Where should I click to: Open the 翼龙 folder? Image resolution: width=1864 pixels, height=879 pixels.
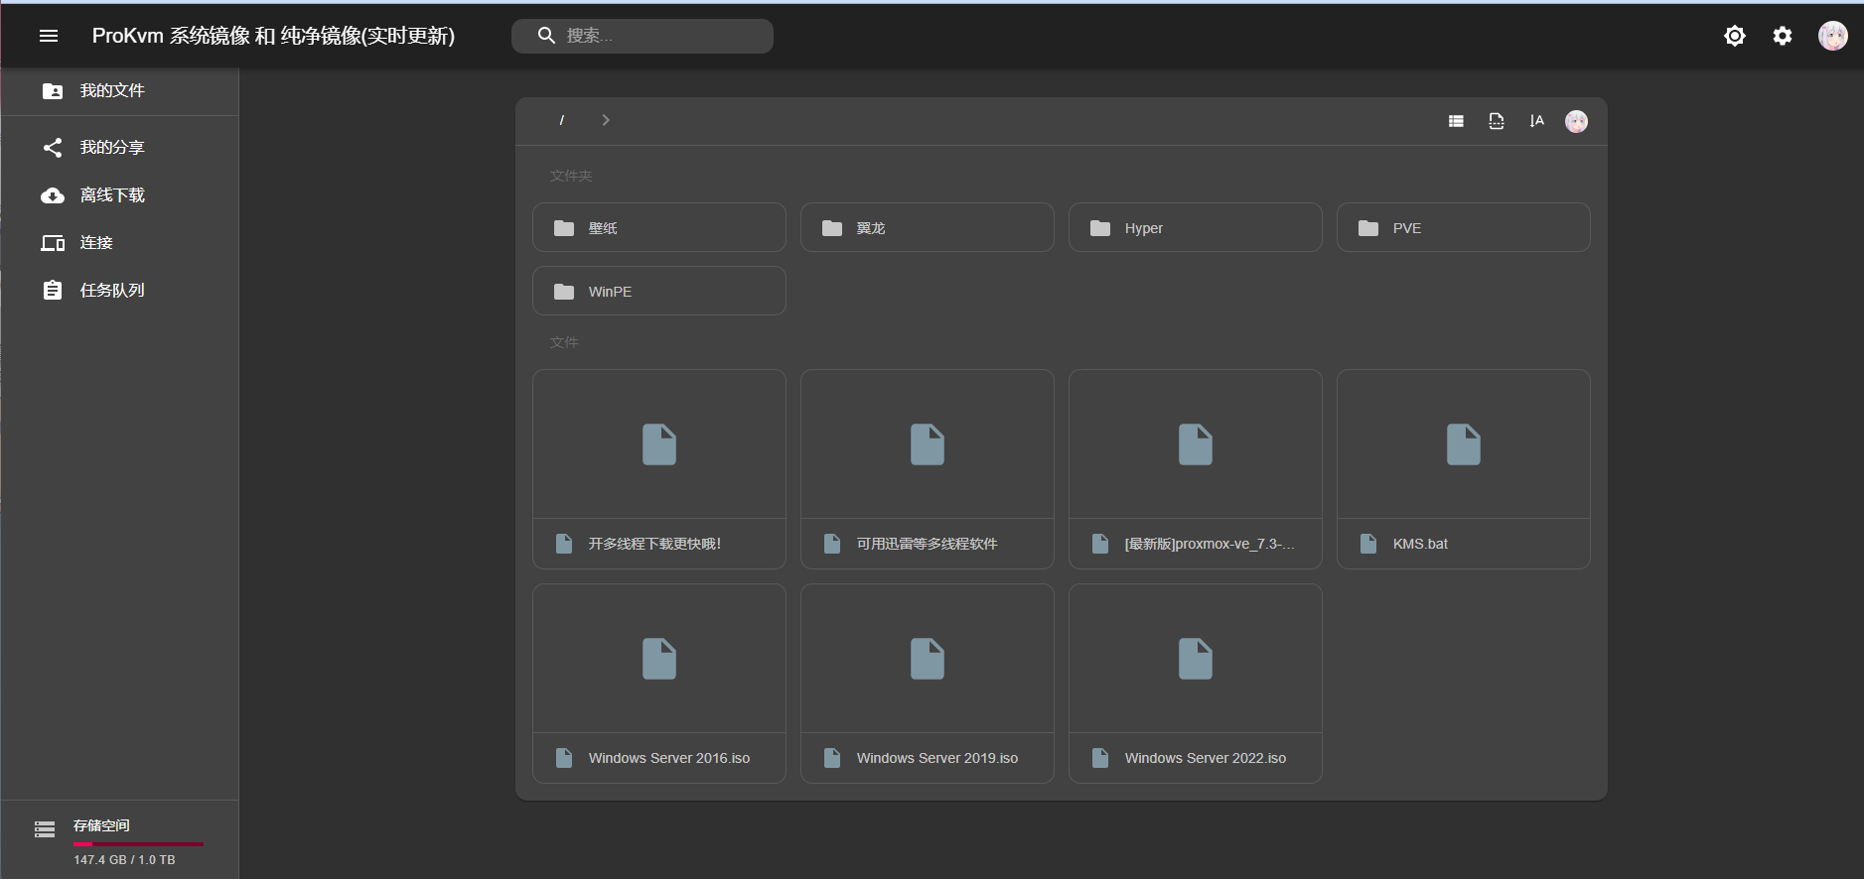tap(928, 228)
